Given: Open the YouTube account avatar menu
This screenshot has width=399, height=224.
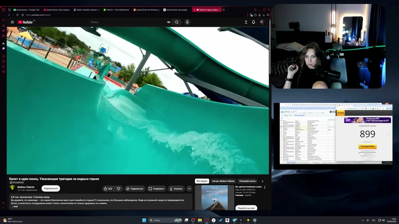Looking at the screenshot, I should 262,22.
